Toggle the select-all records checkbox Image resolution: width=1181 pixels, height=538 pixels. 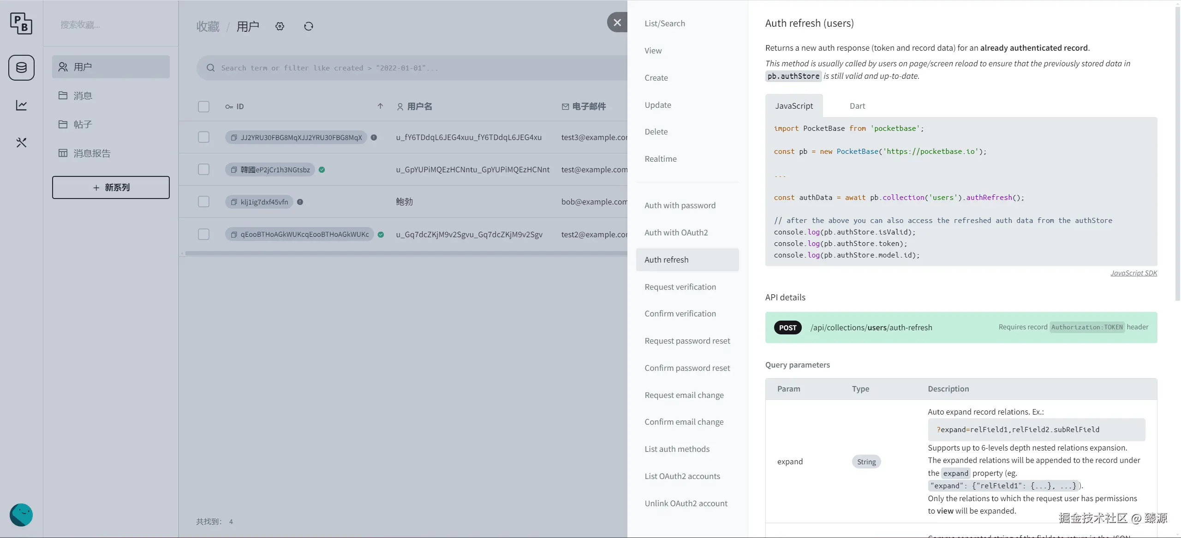203,107
